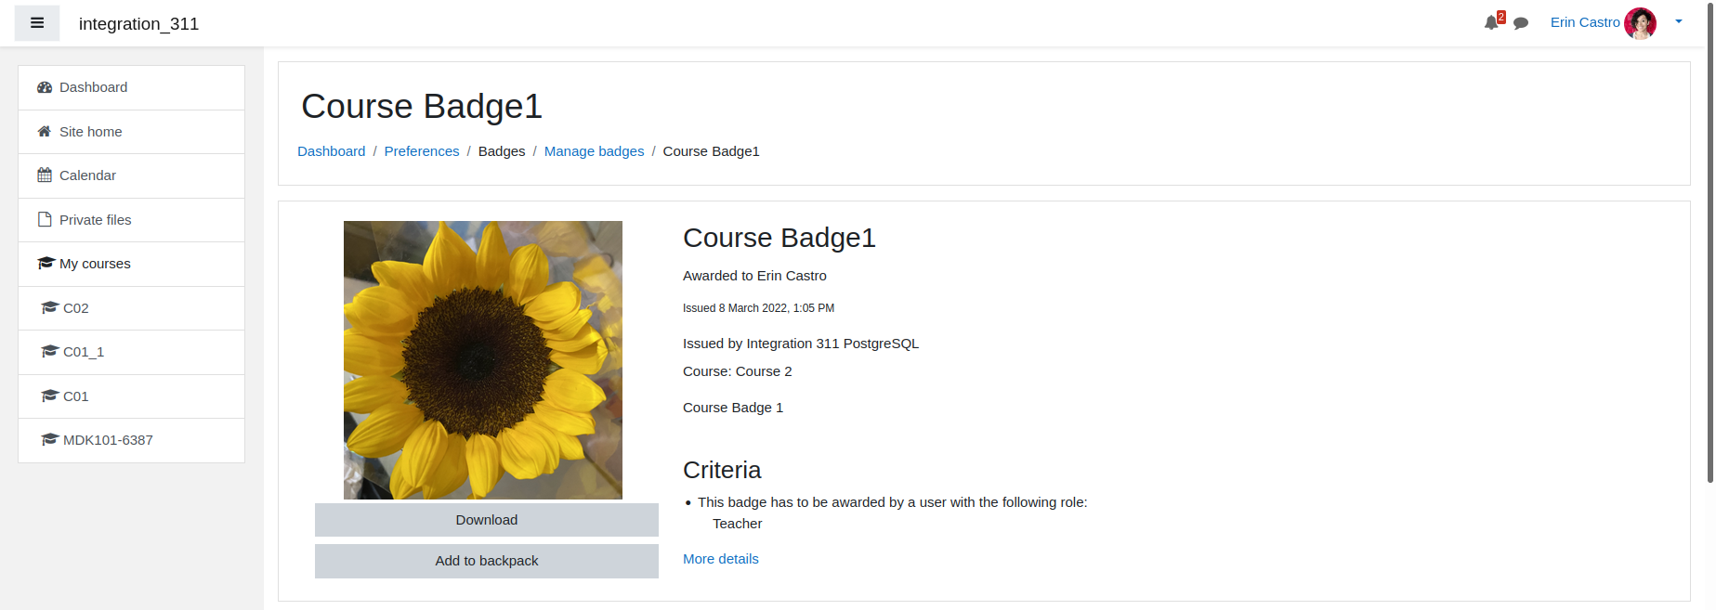
Task: Click the C01_1 course cap icon
Action: pyautogui.click(x=50, y=352)
